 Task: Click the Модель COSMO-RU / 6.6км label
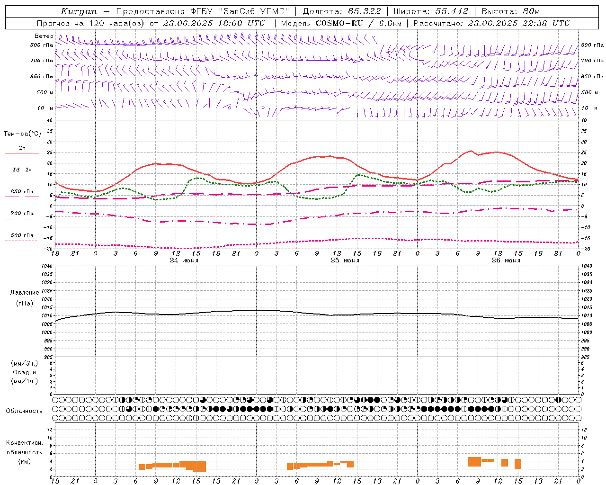click(x=341, y=23)
